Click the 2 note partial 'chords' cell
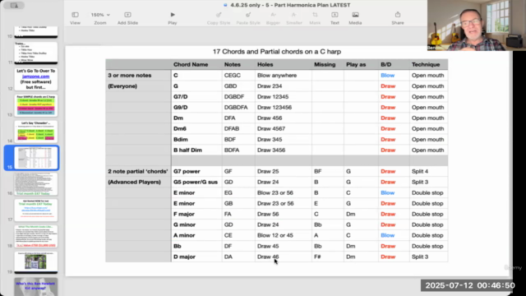Viewport: 526px width, 296px height. (138, 171)
